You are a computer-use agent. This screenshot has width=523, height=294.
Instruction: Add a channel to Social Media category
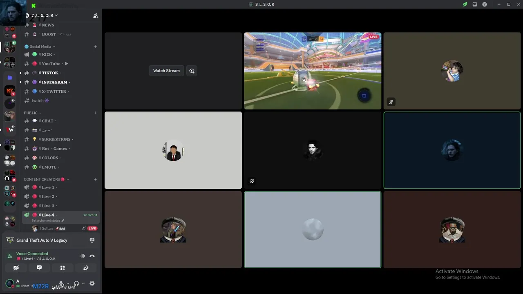pyautogui.click(x=95, y=47)
